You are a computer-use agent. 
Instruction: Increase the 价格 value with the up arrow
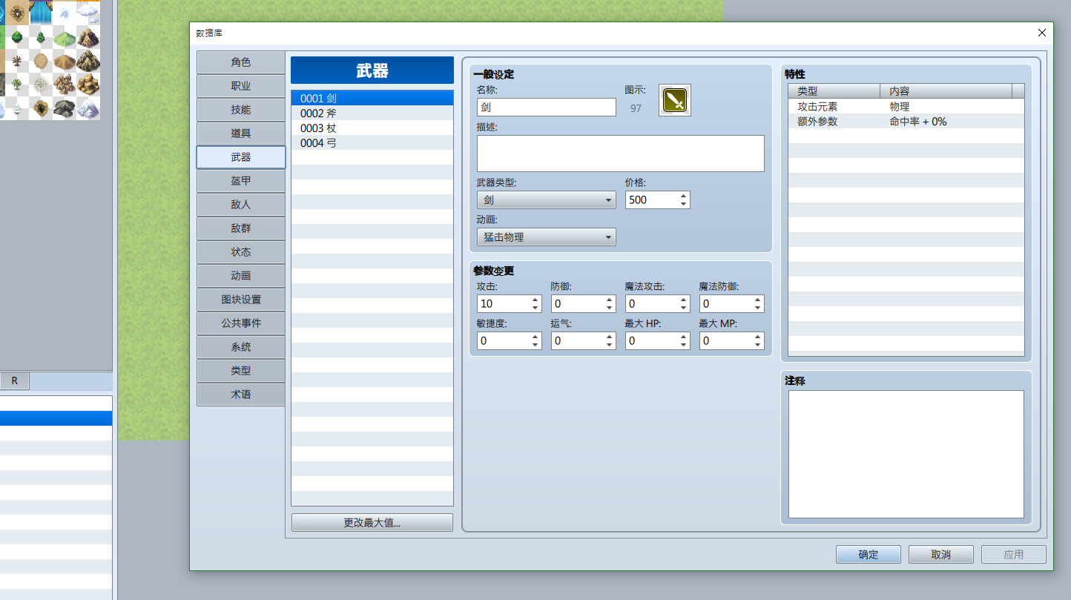pyautogui.click(x=683, y=196)
